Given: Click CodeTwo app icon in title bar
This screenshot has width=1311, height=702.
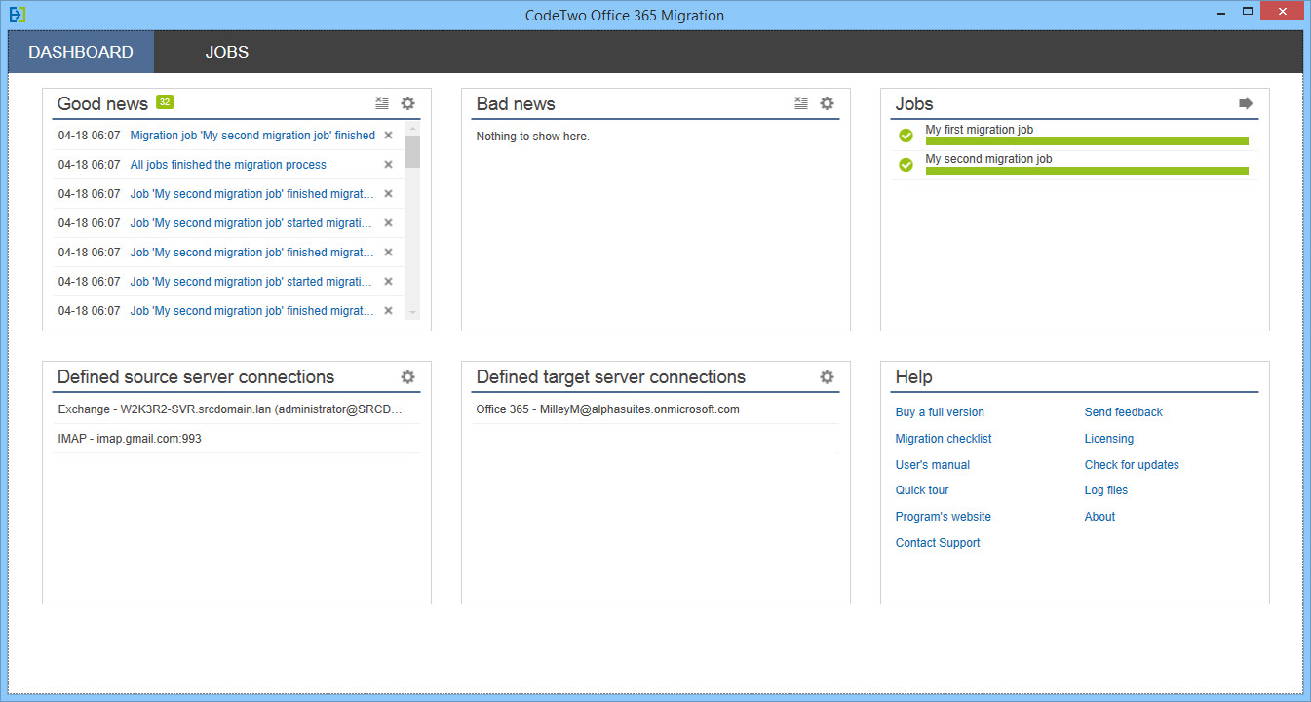Looking at the screenshot, I should click(x=17, y=15).
